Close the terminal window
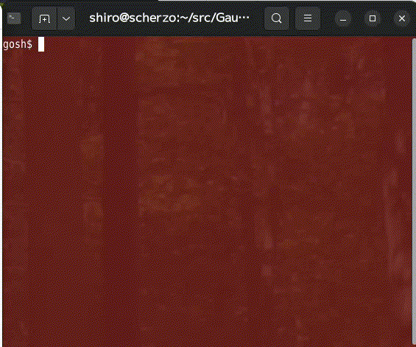 [402, 18]
